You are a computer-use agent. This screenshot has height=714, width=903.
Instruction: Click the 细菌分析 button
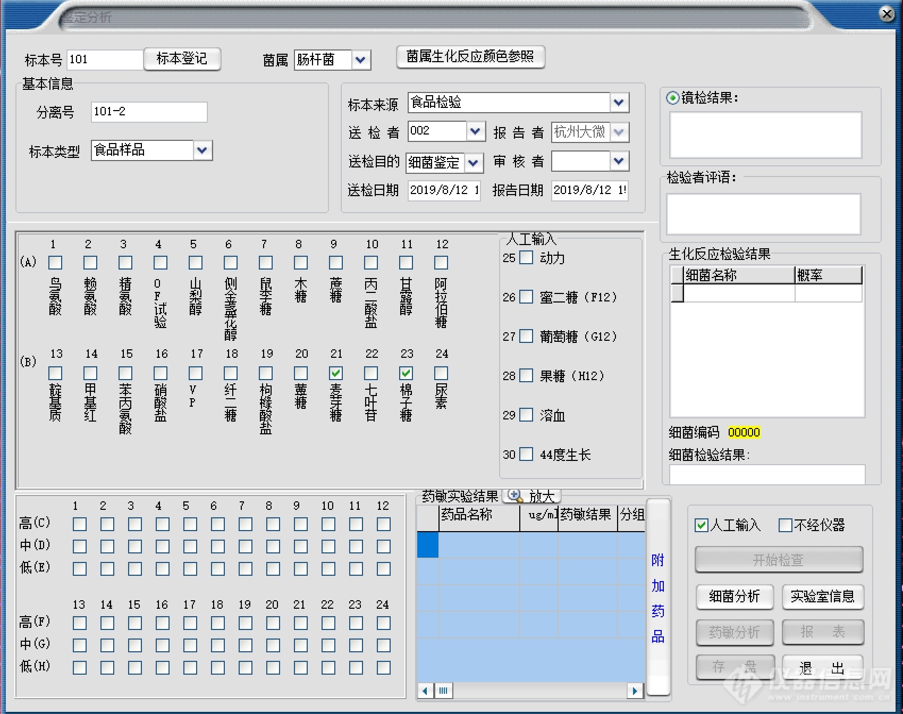pos(735,597)
